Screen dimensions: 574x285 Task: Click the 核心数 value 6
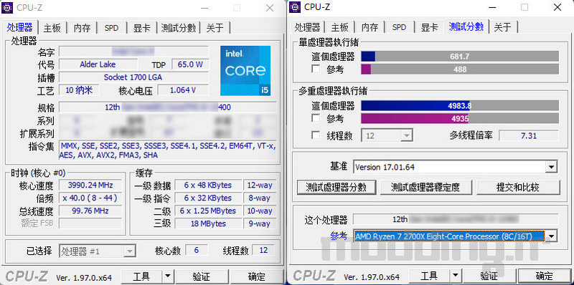(197, 251)
